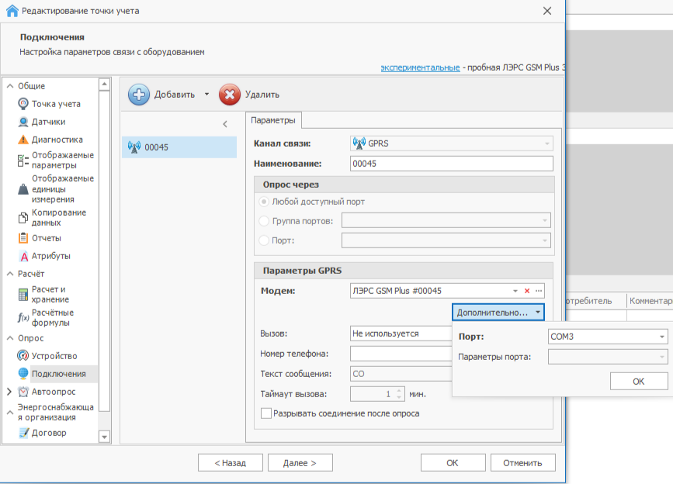This screenshot has height=484, width=673.
Task: Click the Далее > button
Action: 300,463
